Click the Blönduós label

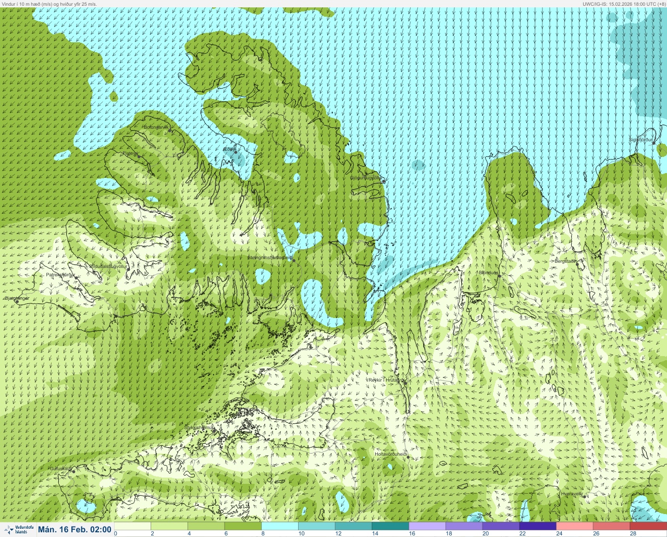point(489,273)
